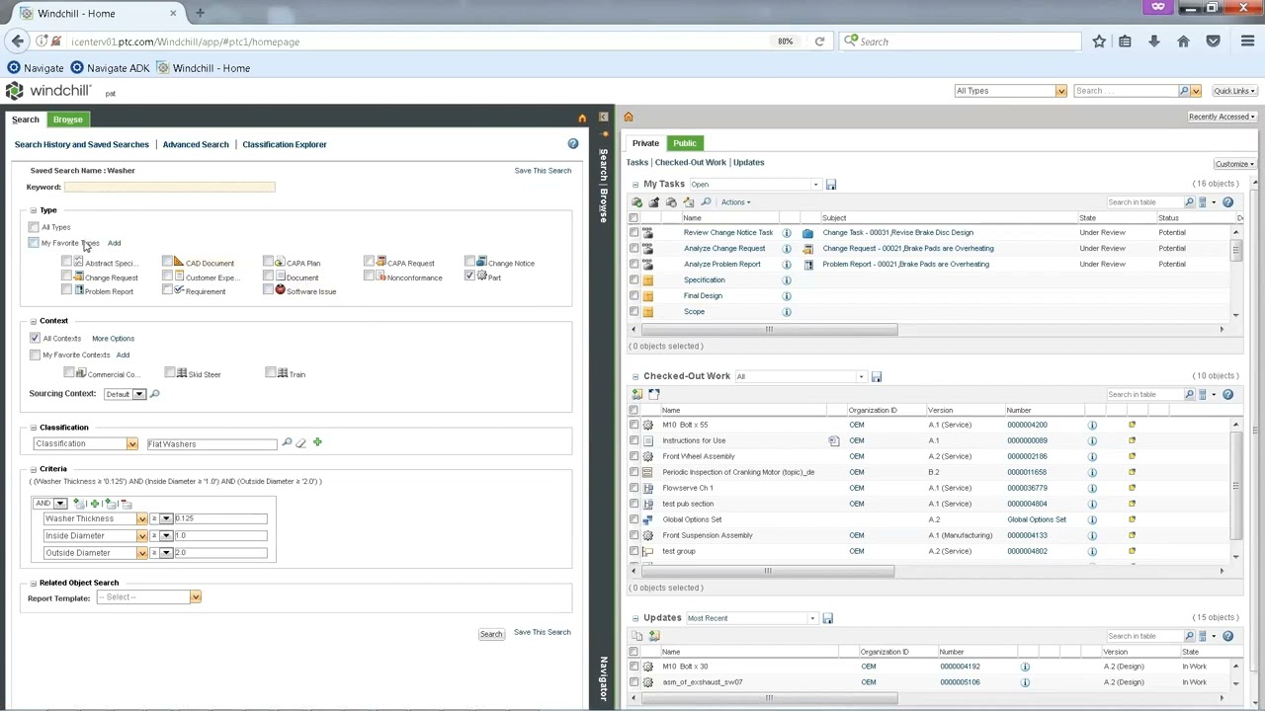Go back with the browser back arrow
Screen dimensions: 1265x711
[x=18, y=41]
